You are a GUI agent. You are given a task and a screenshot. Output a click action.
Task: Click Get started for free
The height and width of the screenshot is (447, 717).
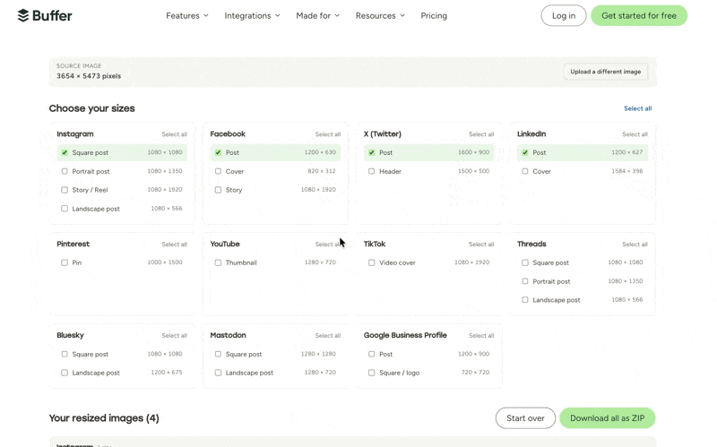pyautogui.click(x=639, y=15)
